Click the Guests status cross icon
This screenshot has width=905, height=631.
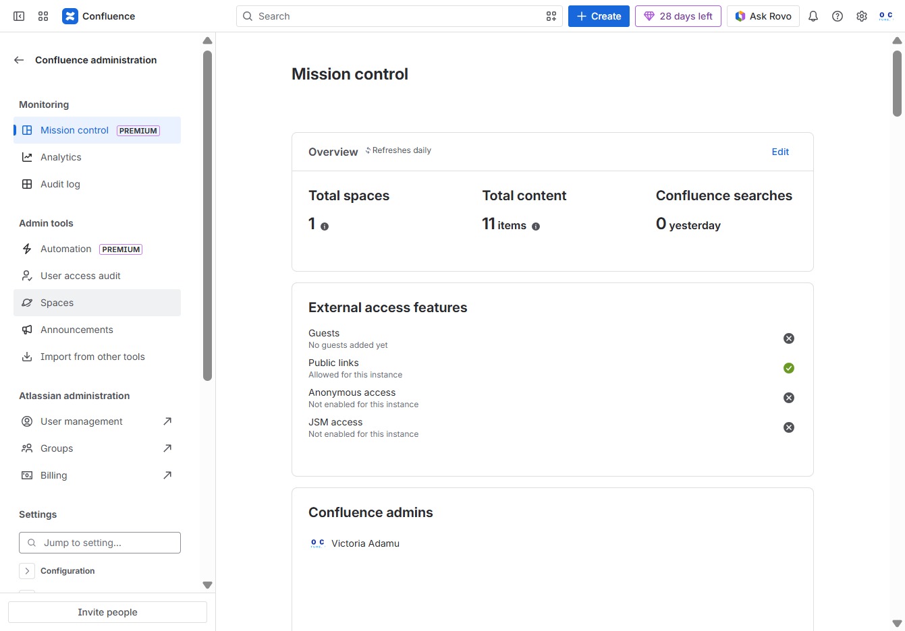click(x=789, y=338)
